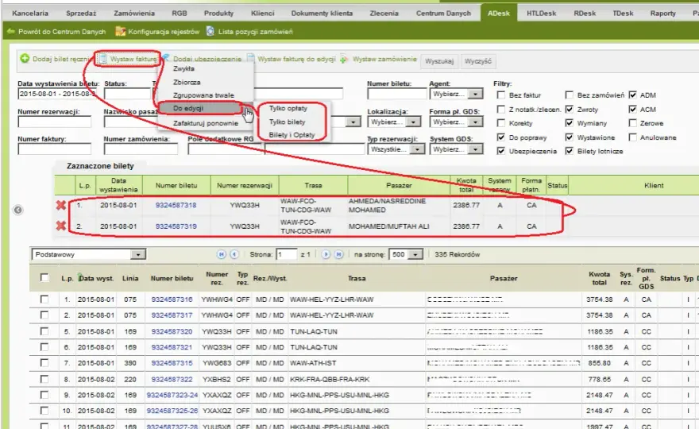The image size is (699, 429).
Task: Open the Zamówienia tab
Action: pyautogui.click(x=134, y=13)
